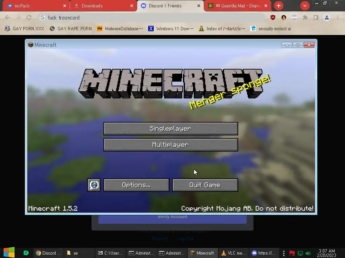Close the mcPack tab

[x=65, y=6]
